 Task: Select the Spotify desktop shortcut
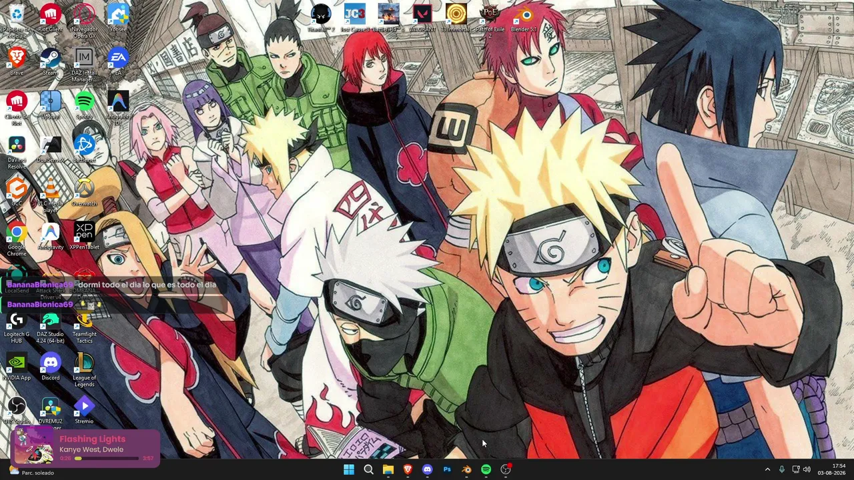click(x=84, y=105)
